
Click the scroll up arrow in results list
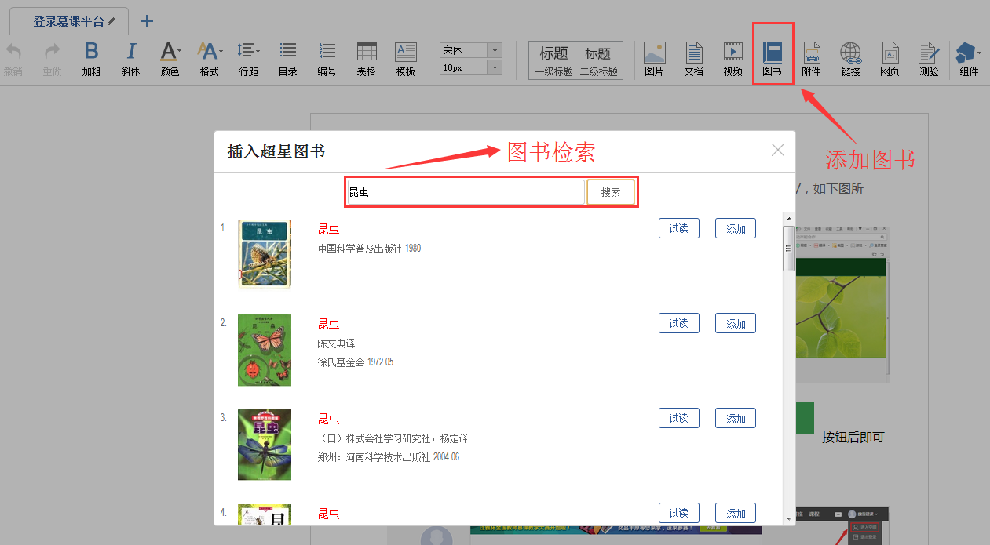(788, 218)
